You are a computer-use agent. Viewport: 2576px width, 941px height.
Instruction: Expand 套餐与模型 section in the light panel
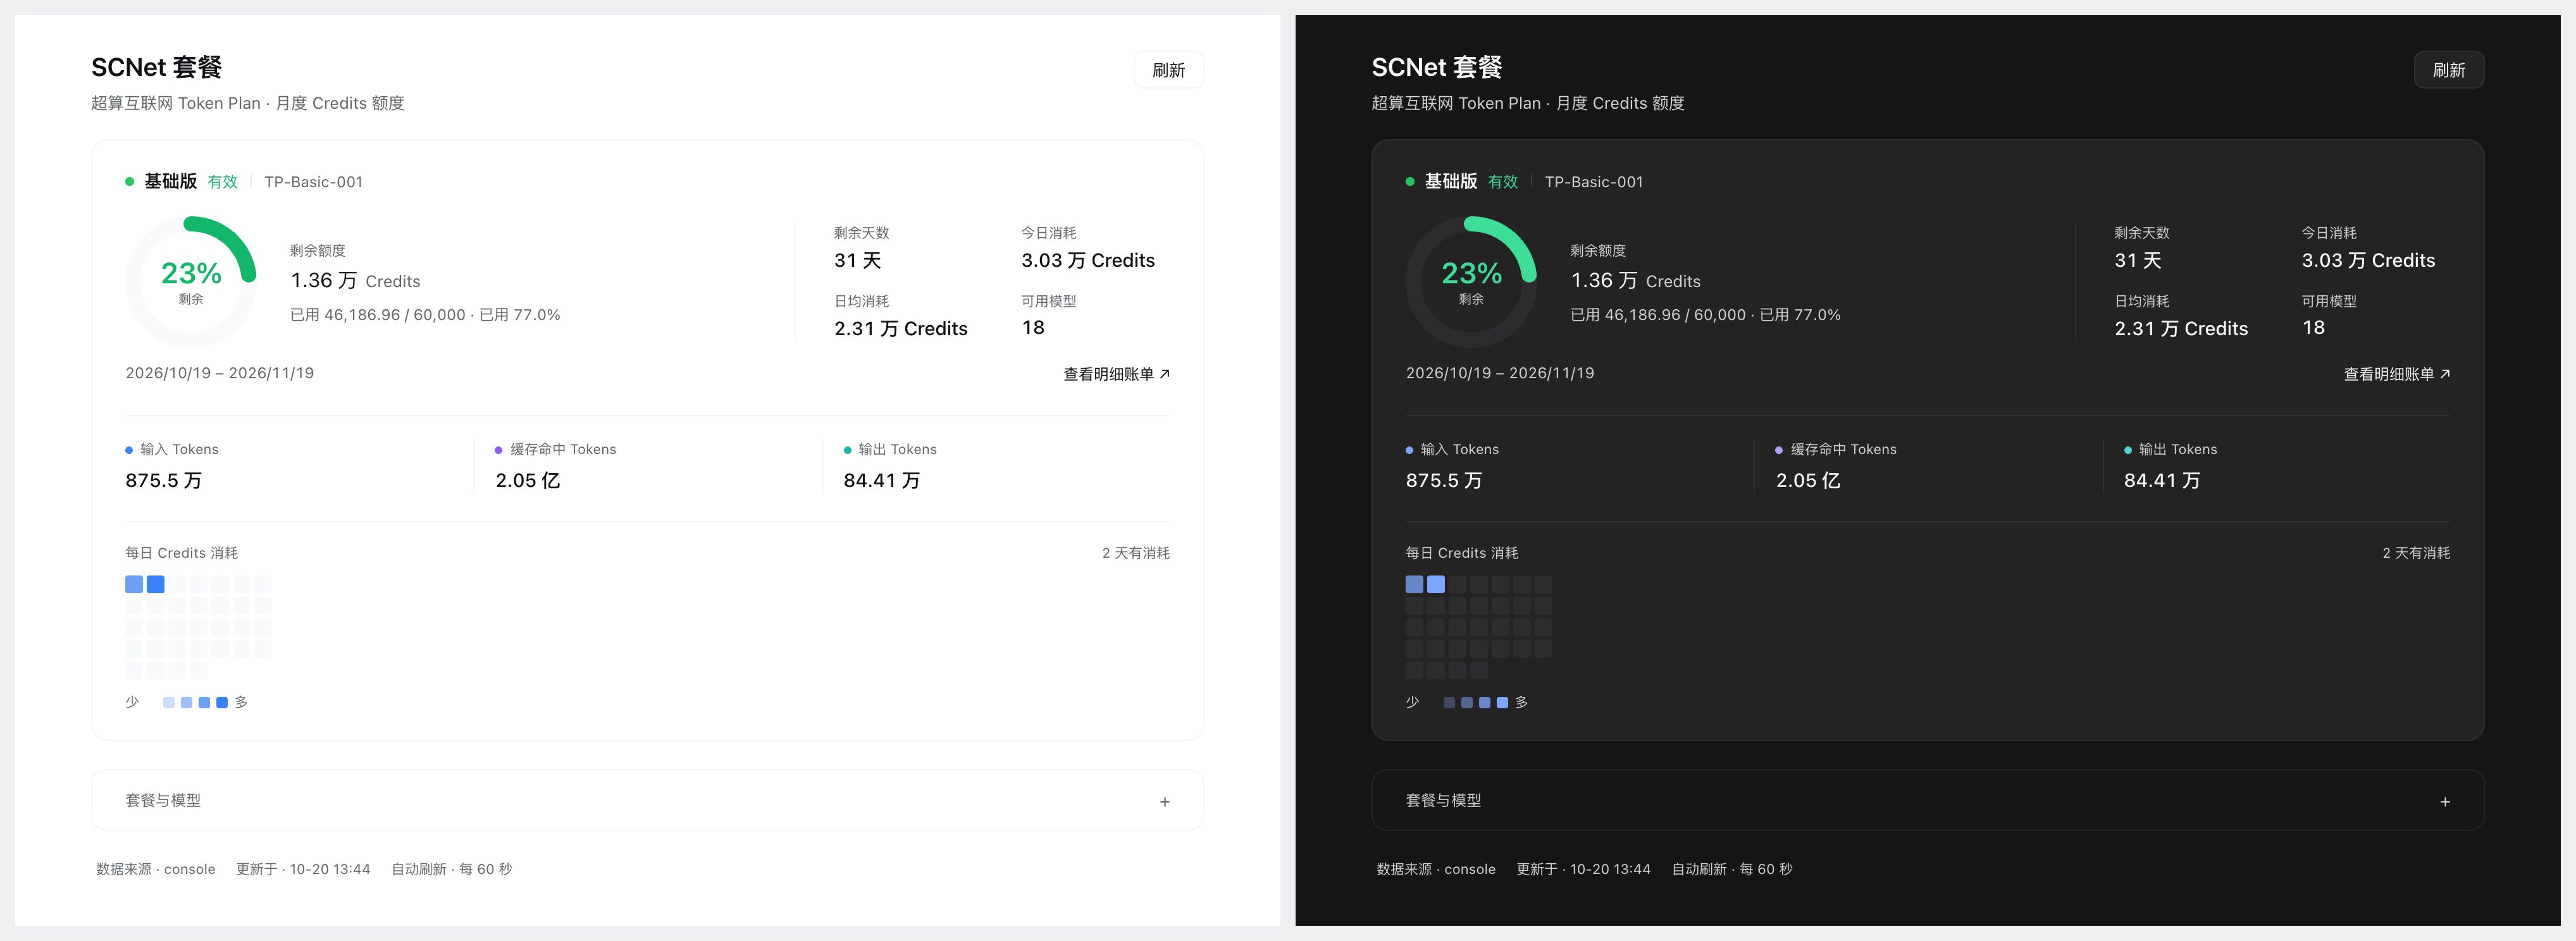pos(647,800)
